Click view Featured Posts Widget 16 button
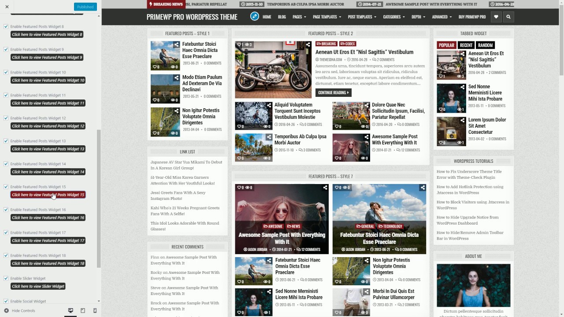 tap(48, 217)
